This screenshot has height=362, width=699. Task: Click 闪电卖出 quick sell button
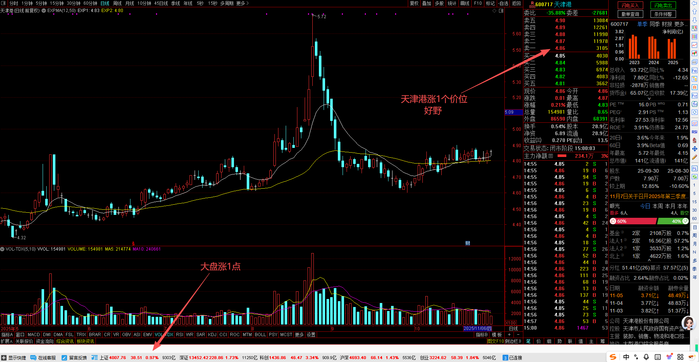(x=663, y=5)
